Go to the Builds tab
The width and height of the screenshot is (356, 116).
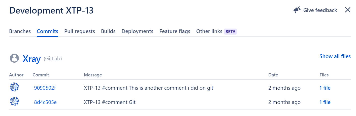[108, 31]
